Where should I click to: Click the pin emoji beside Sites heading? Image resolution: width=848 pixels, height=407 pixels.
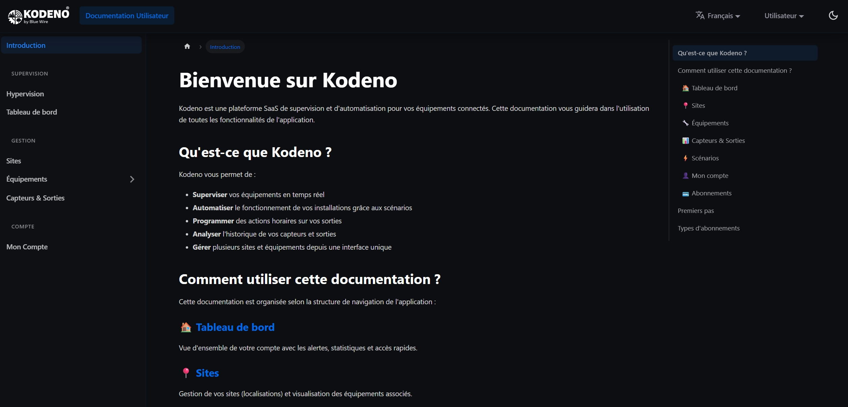click(x=186, y=373)
